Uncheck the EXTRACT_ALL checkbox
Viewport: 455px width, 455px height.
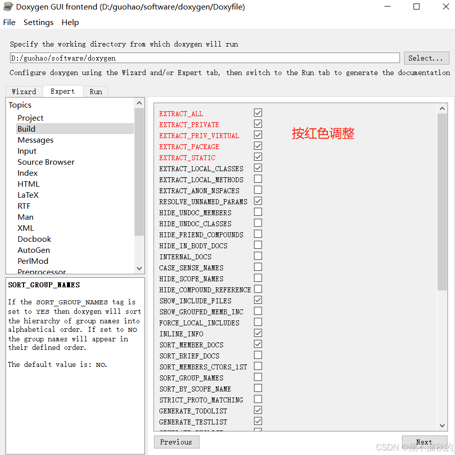coord(258,113)
